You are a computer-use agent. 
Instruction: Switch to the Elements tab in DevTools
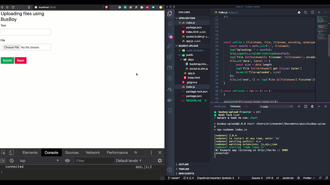coord(30,153)
